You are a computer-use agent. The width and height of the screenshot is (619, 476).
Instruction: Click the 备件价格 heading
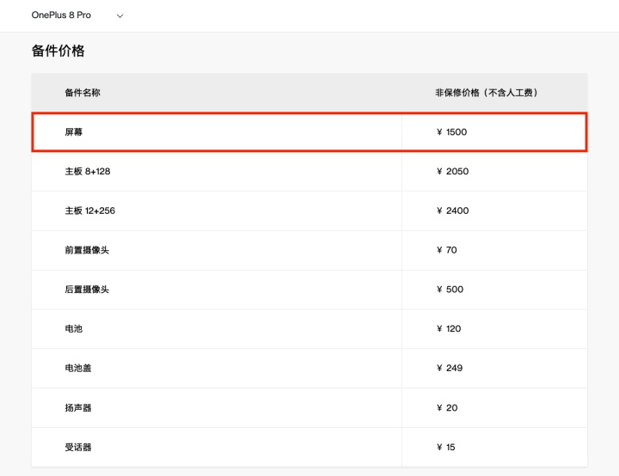[58, 51]
